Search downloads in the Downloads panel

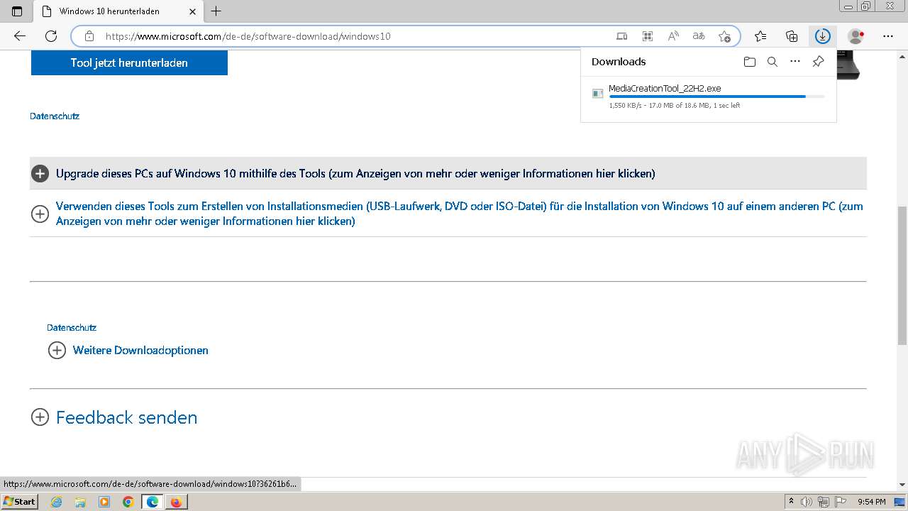click(773, 62)
